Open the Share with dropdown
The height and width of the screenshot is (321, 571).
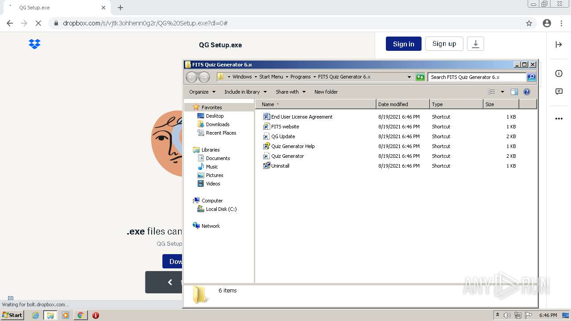(x=290, y=92)
